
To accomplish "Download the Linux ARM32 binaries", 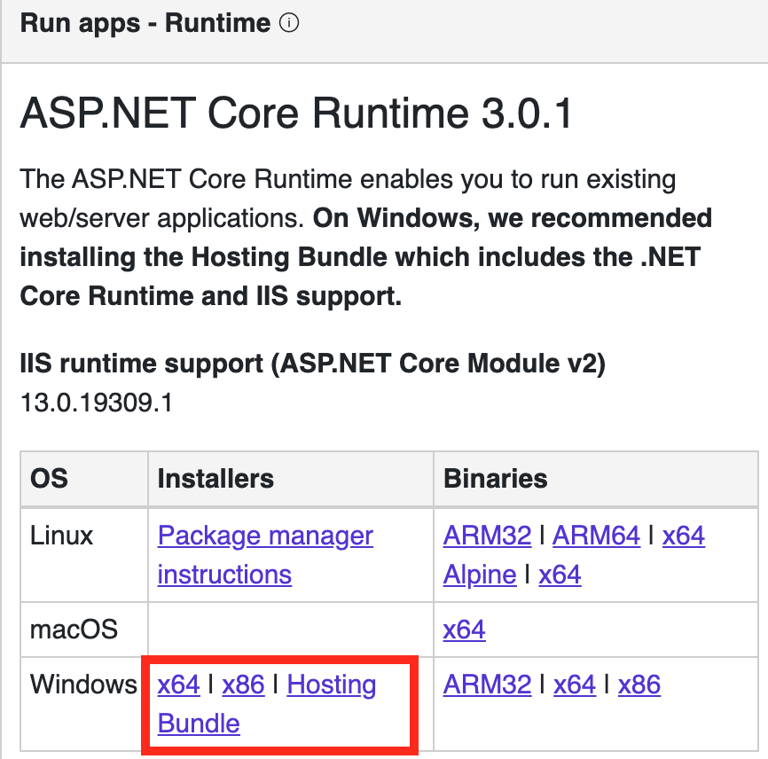I will click(487, 536).
